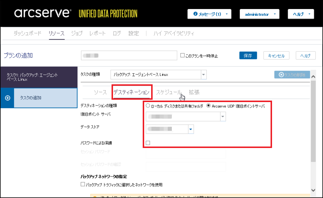The width and height of the screenshot is (323, 198).
Task: Open the top-right ヘルプ dropdown
Action: point(301,14)
